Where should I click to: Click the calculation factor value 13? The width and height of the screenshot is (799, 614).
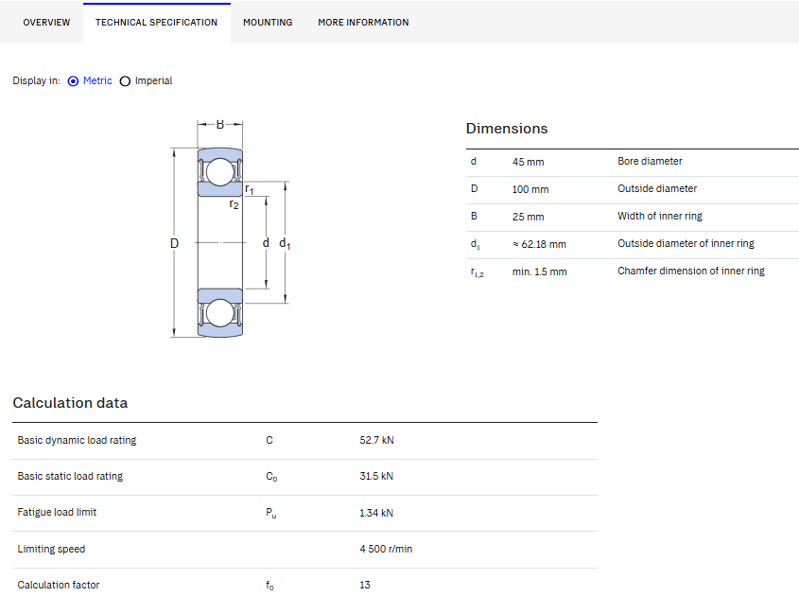point(365,586)
